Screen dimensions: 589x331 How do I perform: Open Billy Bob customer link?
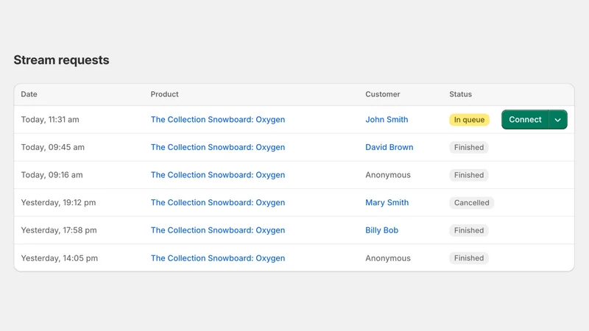pos(381,230)
